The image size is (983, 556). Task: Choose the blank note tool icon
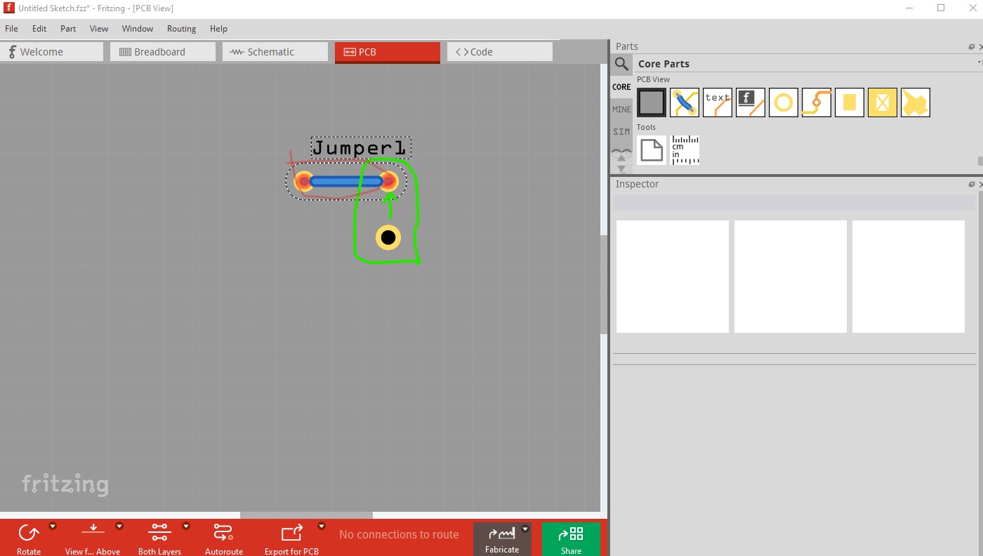click(652, 150)
